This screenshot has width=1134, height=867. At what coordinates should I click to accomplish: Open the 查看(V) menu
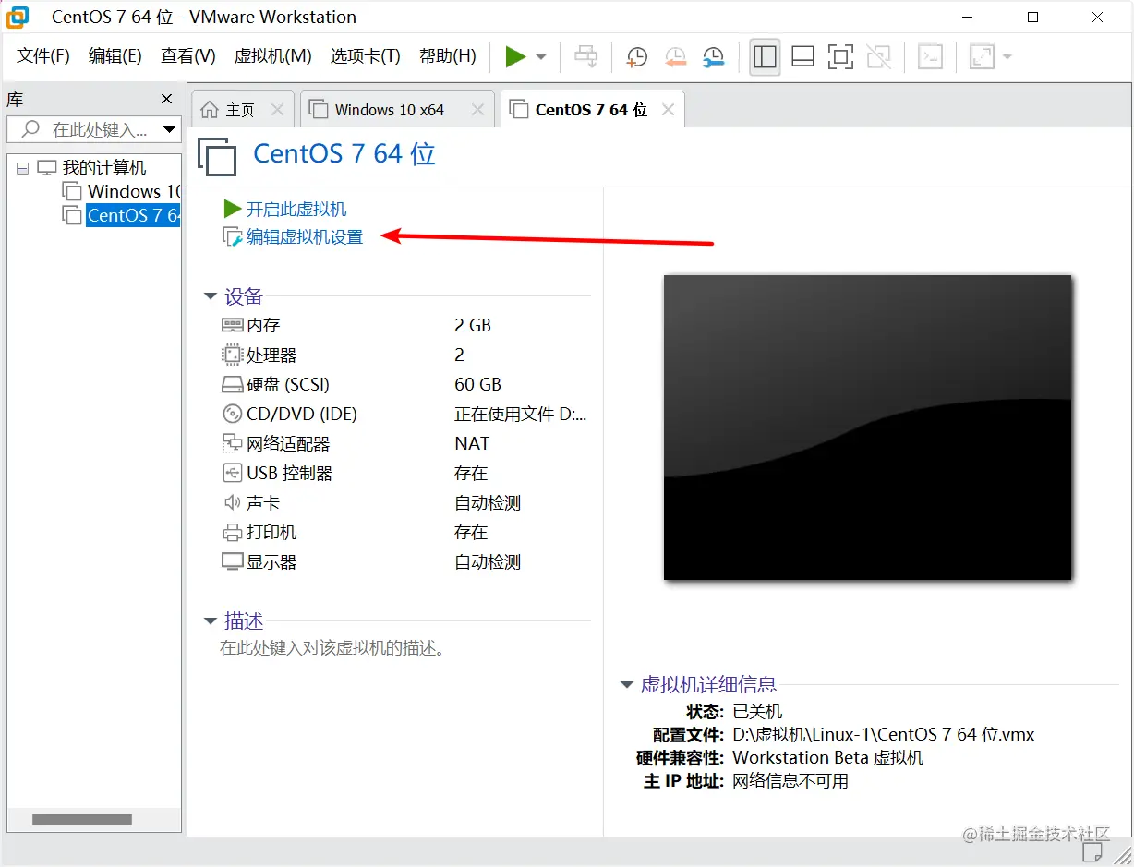click(188, 56)
